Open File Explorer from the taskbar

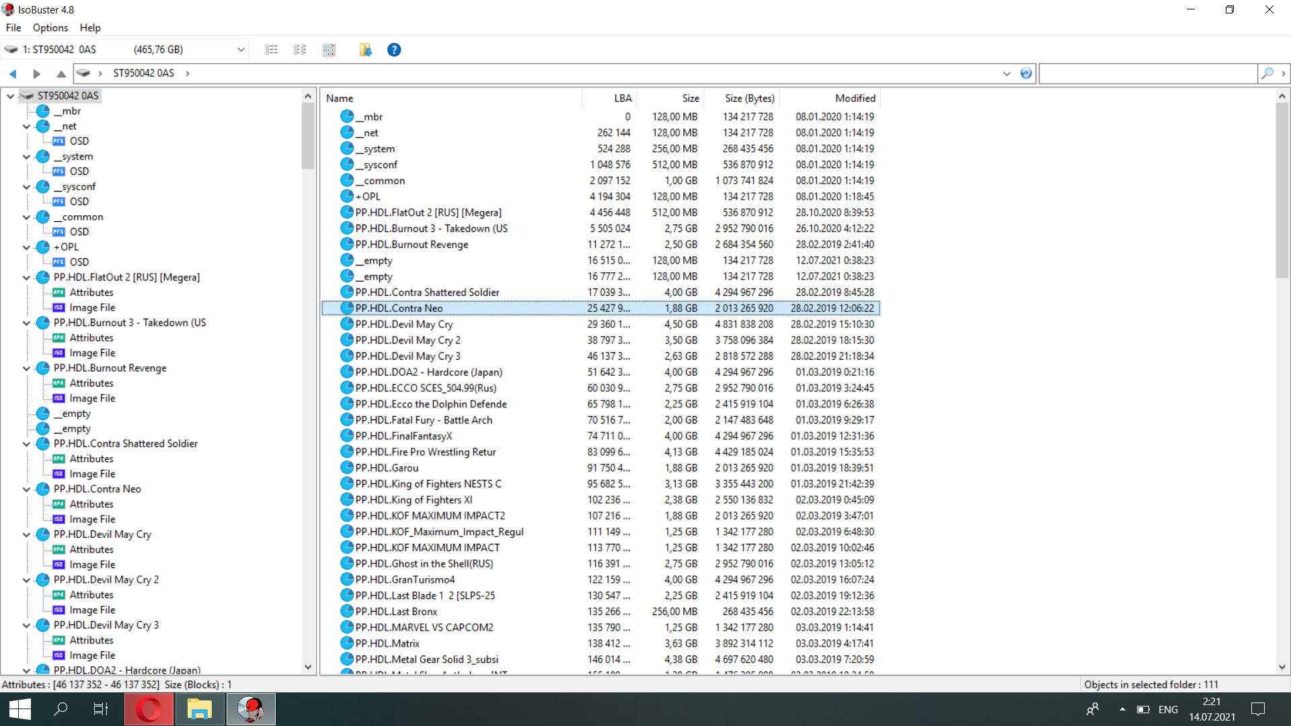click(200, 709)
